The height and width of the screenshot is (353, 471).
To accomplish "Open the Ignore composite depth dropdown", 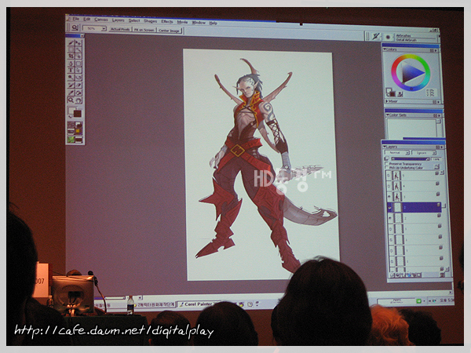I will 424,153.
